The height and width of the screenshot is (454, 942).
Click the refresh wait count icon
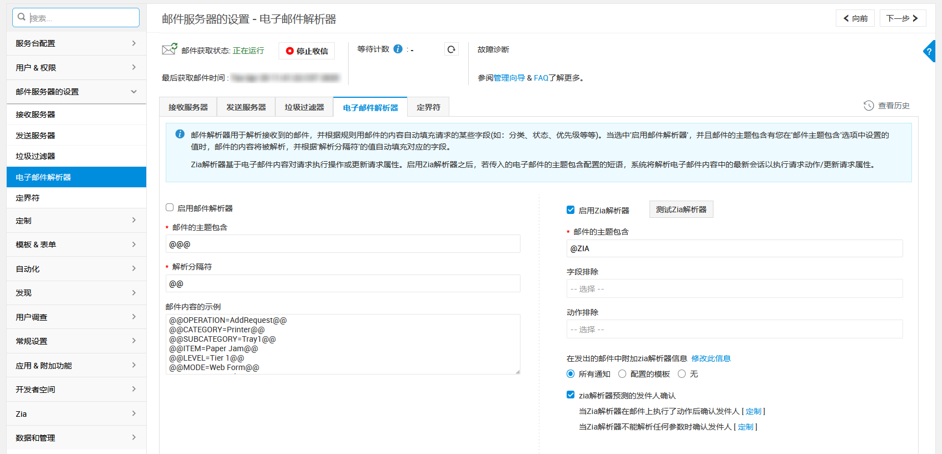[x=452, y=49]
